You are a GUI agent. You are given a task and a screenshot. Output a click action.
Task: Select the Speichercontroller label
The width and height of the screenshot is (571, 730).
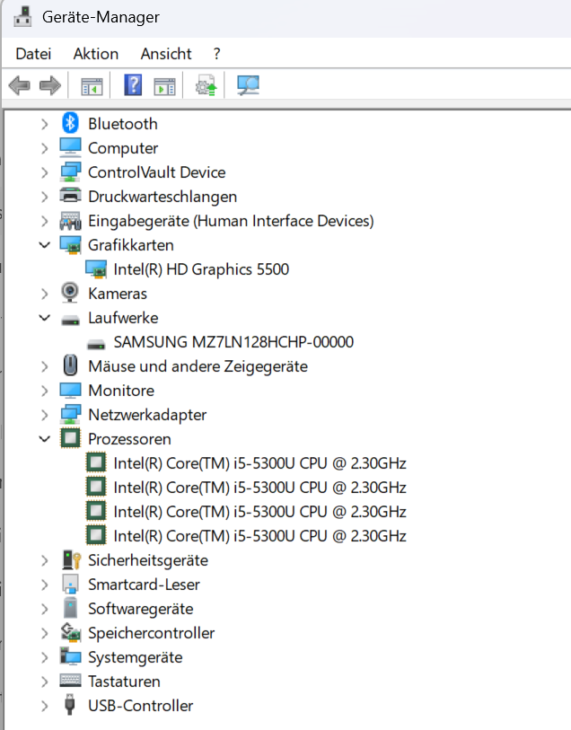(x=151, y=633)
